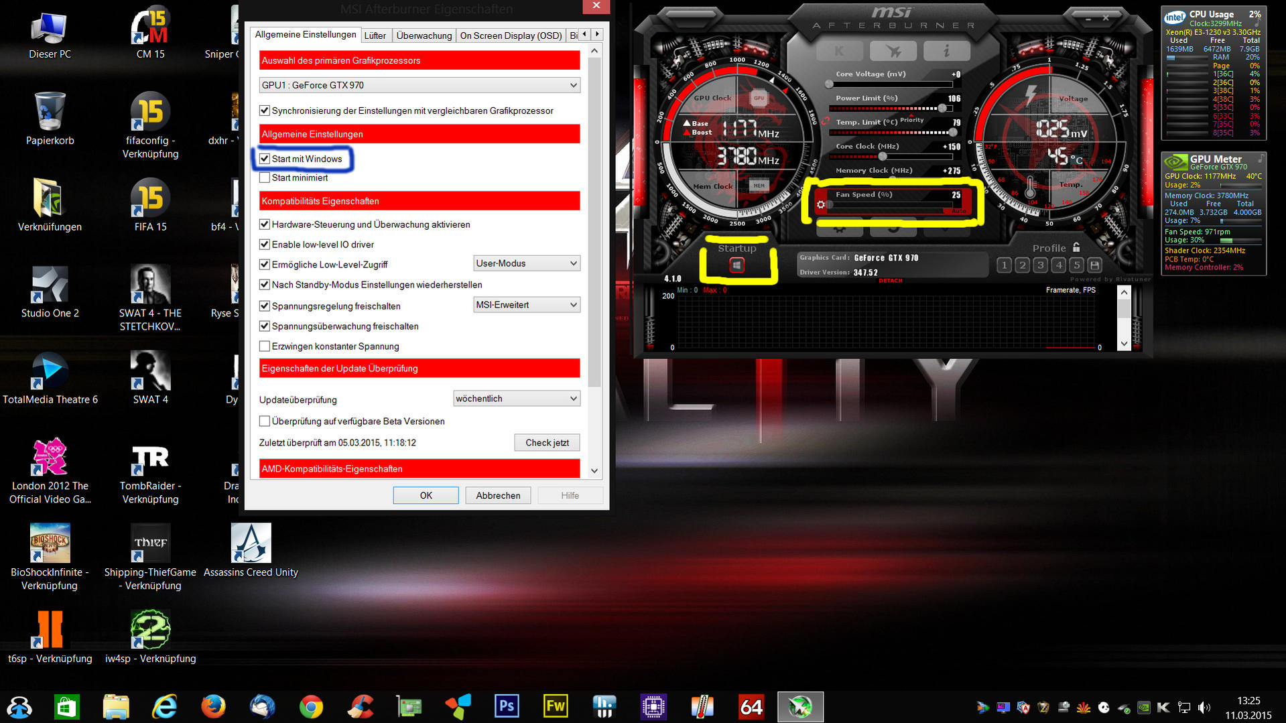Screen dimensions: 1286x723
Task: Click OK in the properties dialog
Action: [426, 495]
